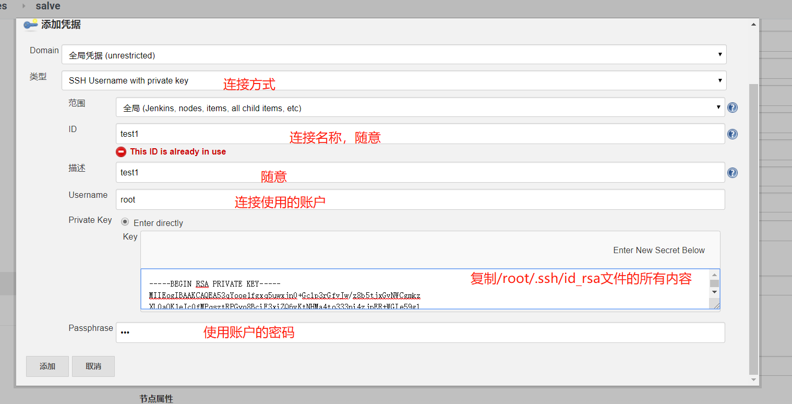Click the dialog scrollbar up arrow

pyautogui.click(x=753, y=23)
